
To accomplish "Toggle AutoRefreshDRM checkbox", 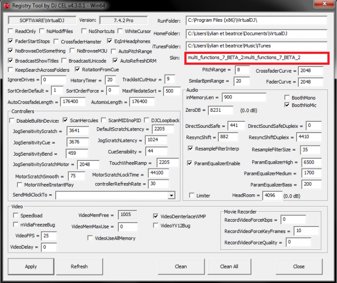I will [x=115, y=61].
